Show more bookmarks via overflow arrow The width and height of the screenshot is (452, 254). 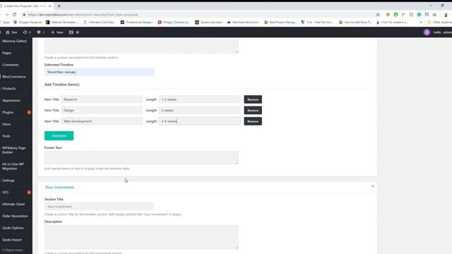click(x=421, y=22)
